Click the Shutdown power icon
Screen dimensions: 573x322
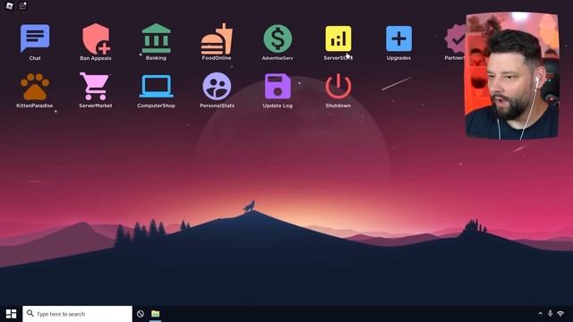pyautogui.click(x=338, y=86)
